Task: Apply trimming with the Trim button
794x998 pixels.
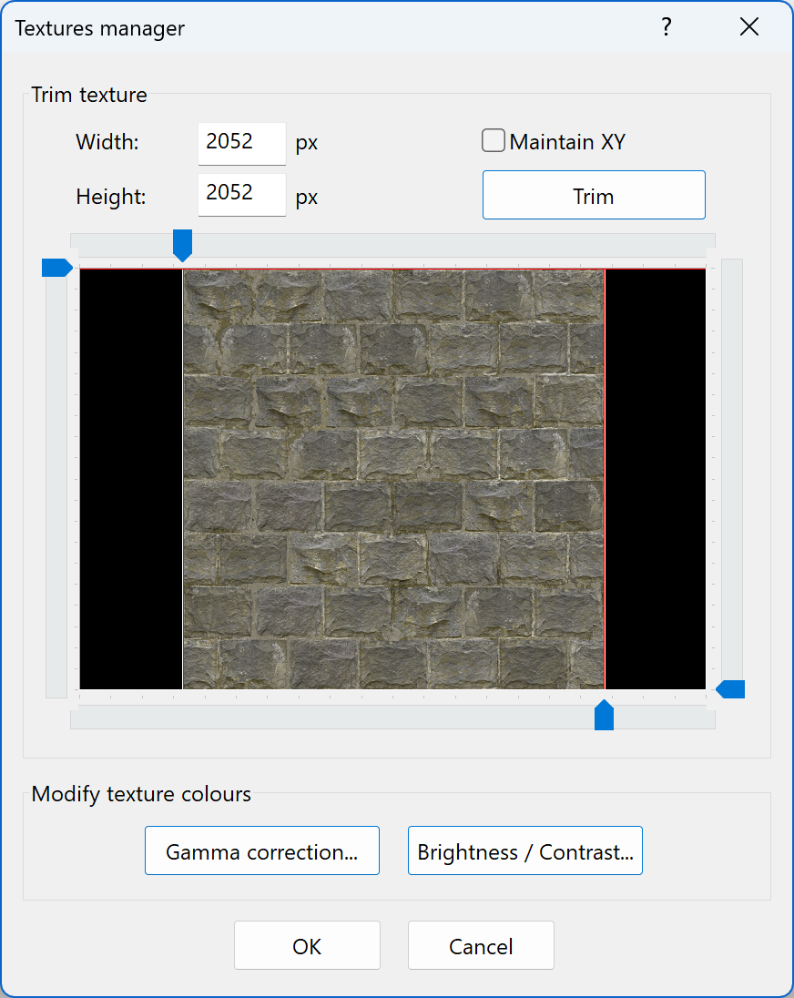Action: pos(593,195)
